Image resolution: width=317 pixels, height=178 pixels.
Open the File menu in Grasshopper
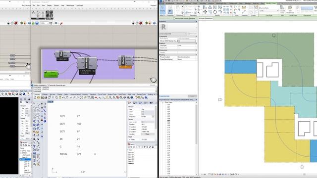(x=34, y=5)
